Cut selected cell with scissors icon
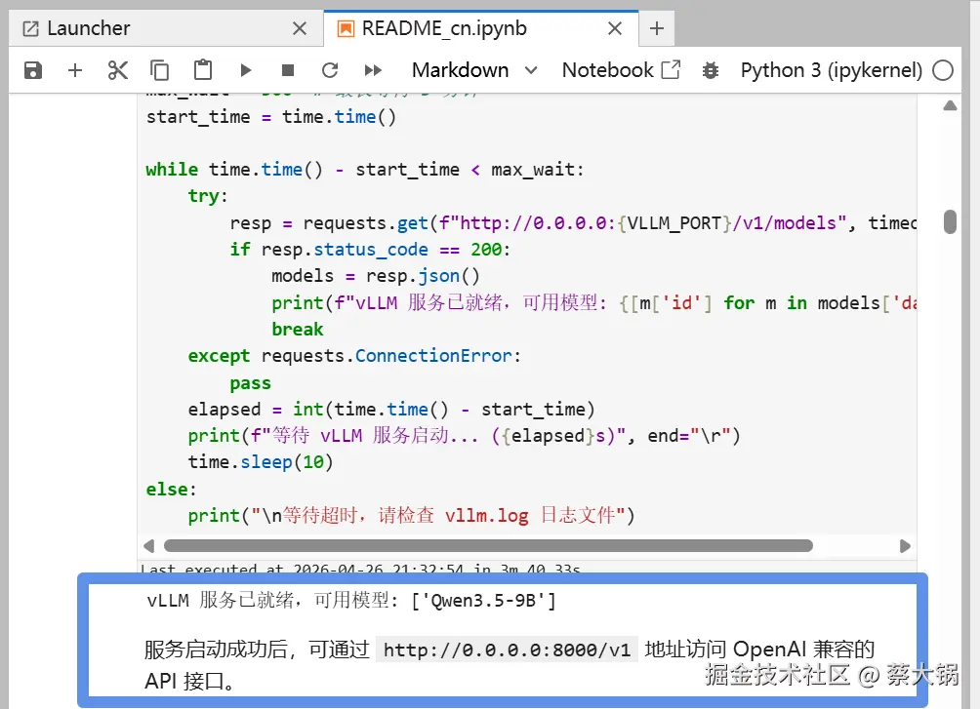 click(117, 70)
